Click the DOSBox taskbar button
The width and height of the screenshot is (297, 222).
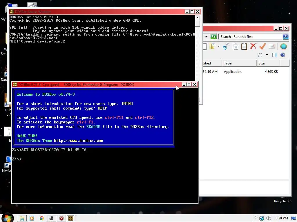[x=71, y=219]
